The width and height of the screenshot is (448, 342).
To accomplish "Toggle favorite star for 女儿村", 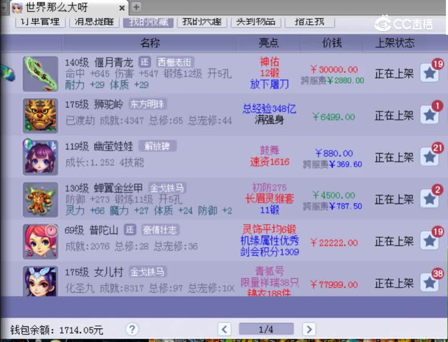I will click(x=429, y=282).
